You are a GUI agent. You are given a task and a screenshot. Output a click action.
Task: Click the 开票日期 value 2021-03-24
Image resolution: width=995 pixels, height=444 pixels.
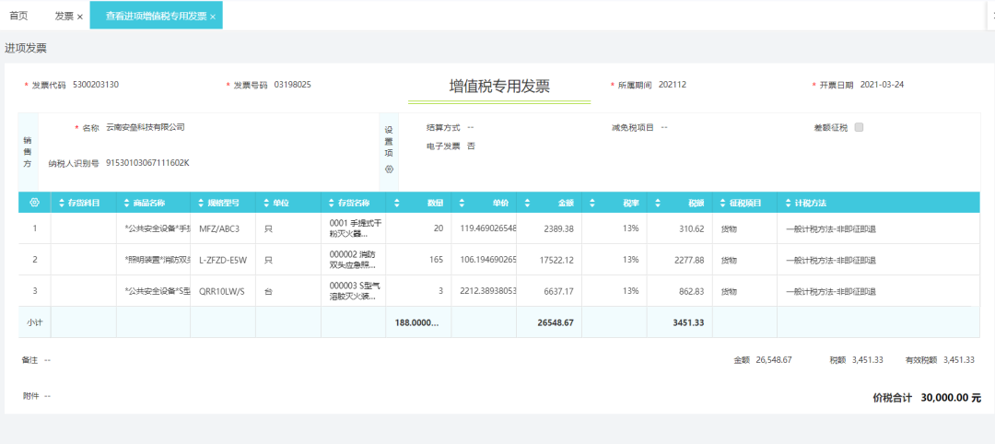click(x=882, y=85)
